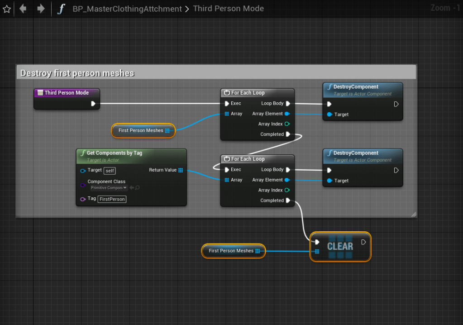Navigate back with the left arrow icon
The height and width of the screenshot is (325, 463).
pos(23,9)
